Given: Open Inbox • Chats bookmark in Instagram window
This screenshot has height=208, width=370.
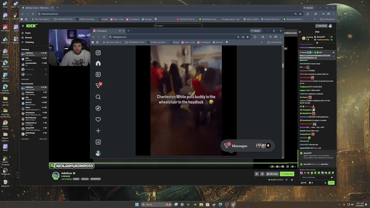Looking at the screenshot, I should (188, 42).
